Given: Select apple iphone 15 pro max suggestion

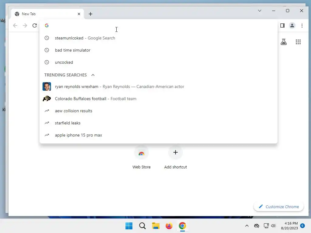Looking at the screenshot, I should click(x=159, y=135).
